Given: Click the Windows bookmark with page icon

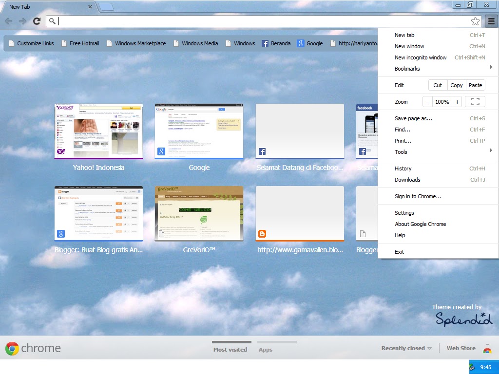Looking at the screenshot, I should click(x=240, y=43).
